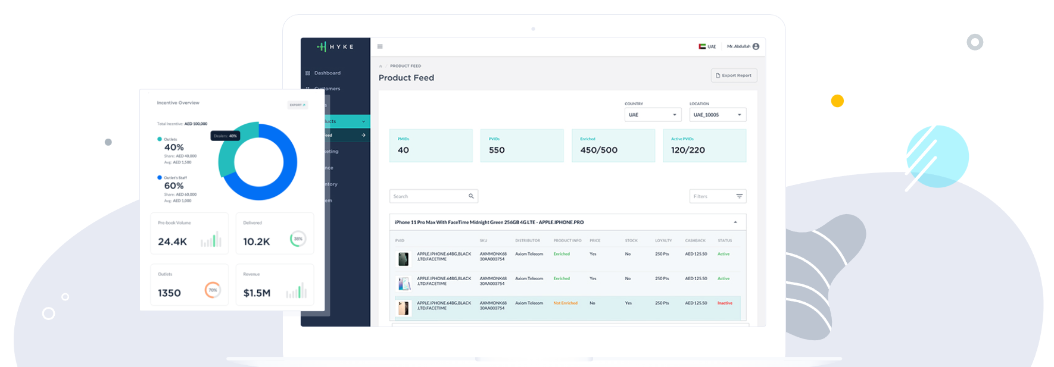
Task: Click into the Search input field
Action: click(x=434, y=196)
